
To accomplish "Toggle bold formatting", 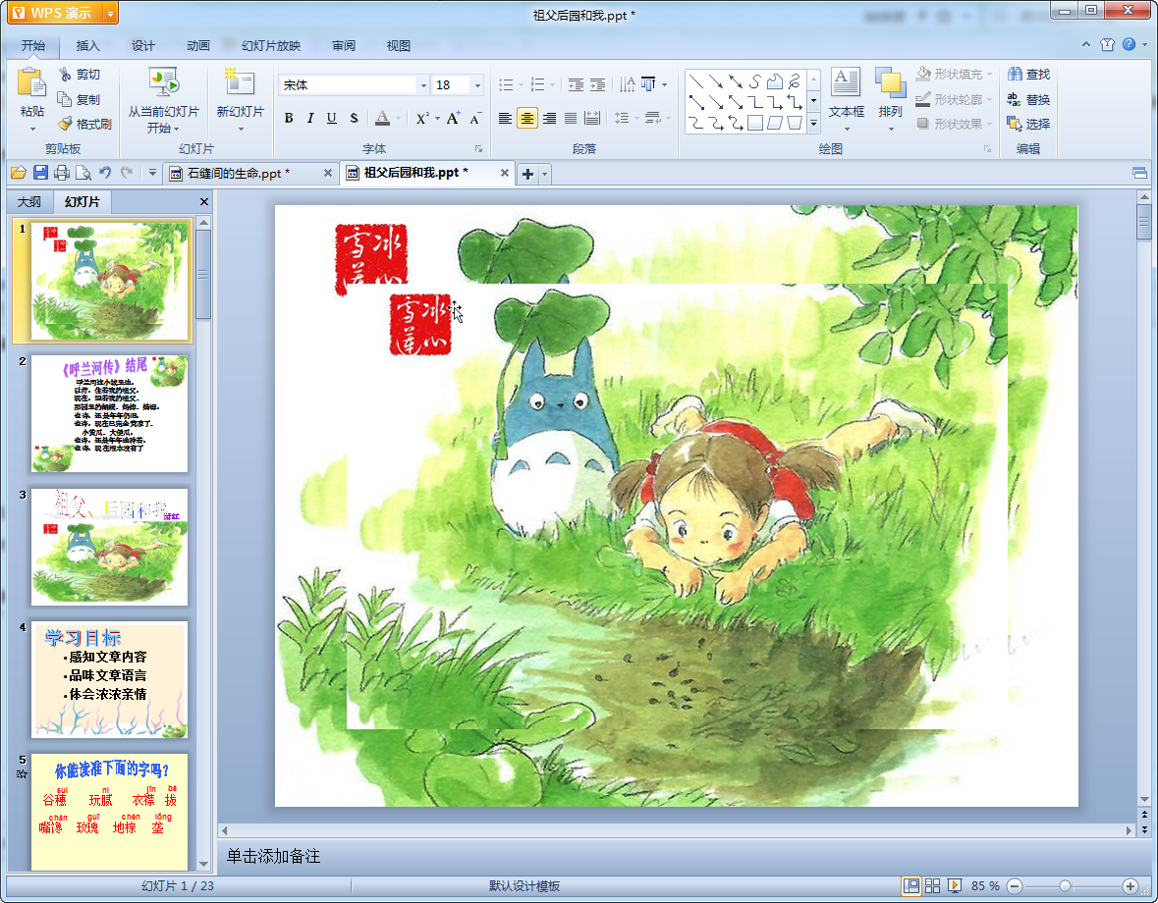I will click(289, 118).
